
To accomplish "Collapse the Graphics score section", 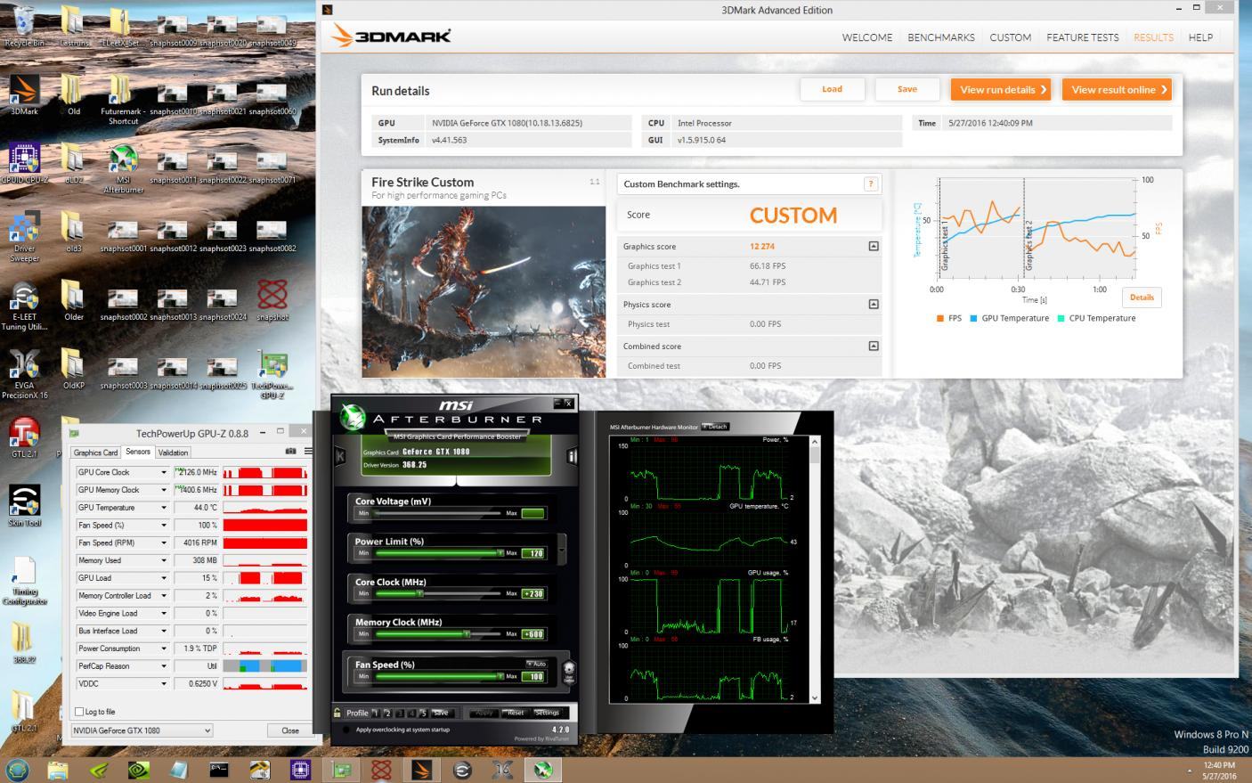I will (x=874, y=246).
